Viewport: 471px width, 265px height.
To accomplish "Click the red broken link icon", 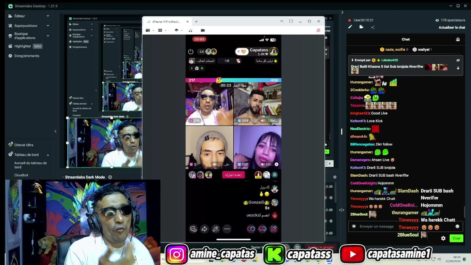I will (318, 31).
